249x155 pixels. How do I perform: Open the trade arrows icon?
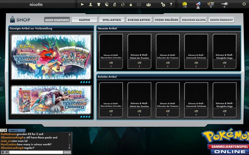pyautogui.click(x=123, y=4)
